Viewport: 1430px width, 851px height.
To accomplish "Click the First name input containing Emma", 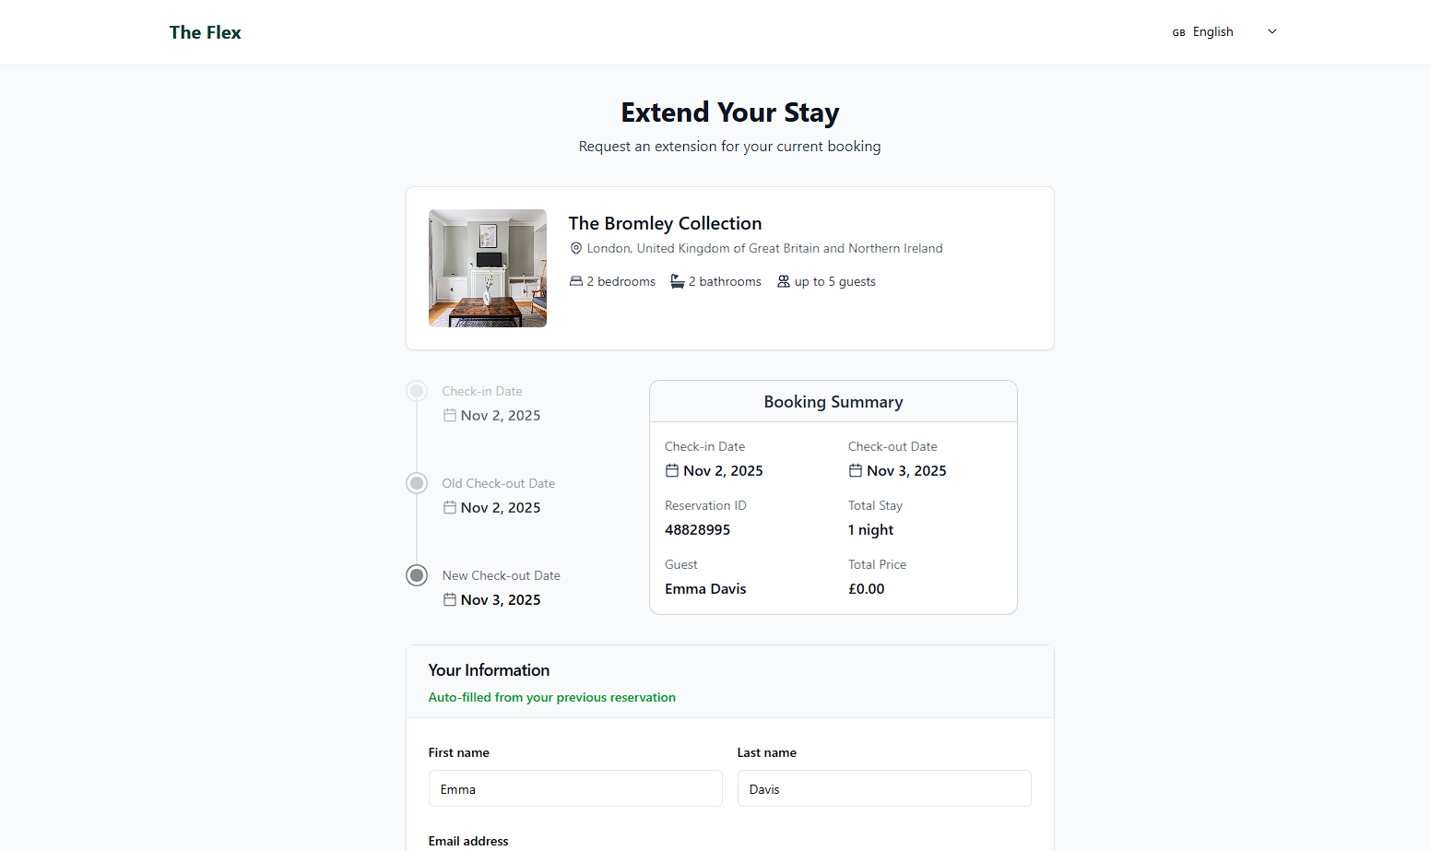I will coord(574,788).
